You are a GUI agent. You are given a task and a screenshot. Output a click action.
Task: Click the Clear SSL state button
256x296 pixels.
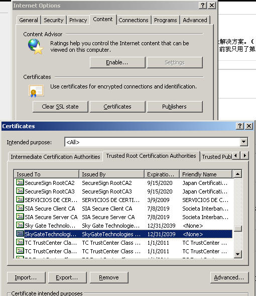60,107
